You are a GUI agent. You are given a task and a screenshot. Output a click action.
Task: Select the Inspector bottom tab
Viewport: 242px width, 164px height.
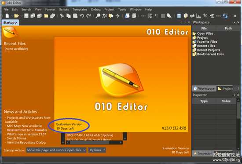203,153
